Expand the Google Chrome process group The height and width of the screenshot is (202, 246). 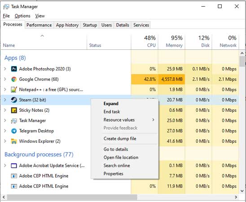pos(5,79)
